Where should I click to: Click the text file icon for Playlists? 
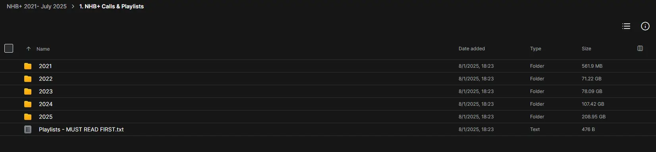(28, 129)
